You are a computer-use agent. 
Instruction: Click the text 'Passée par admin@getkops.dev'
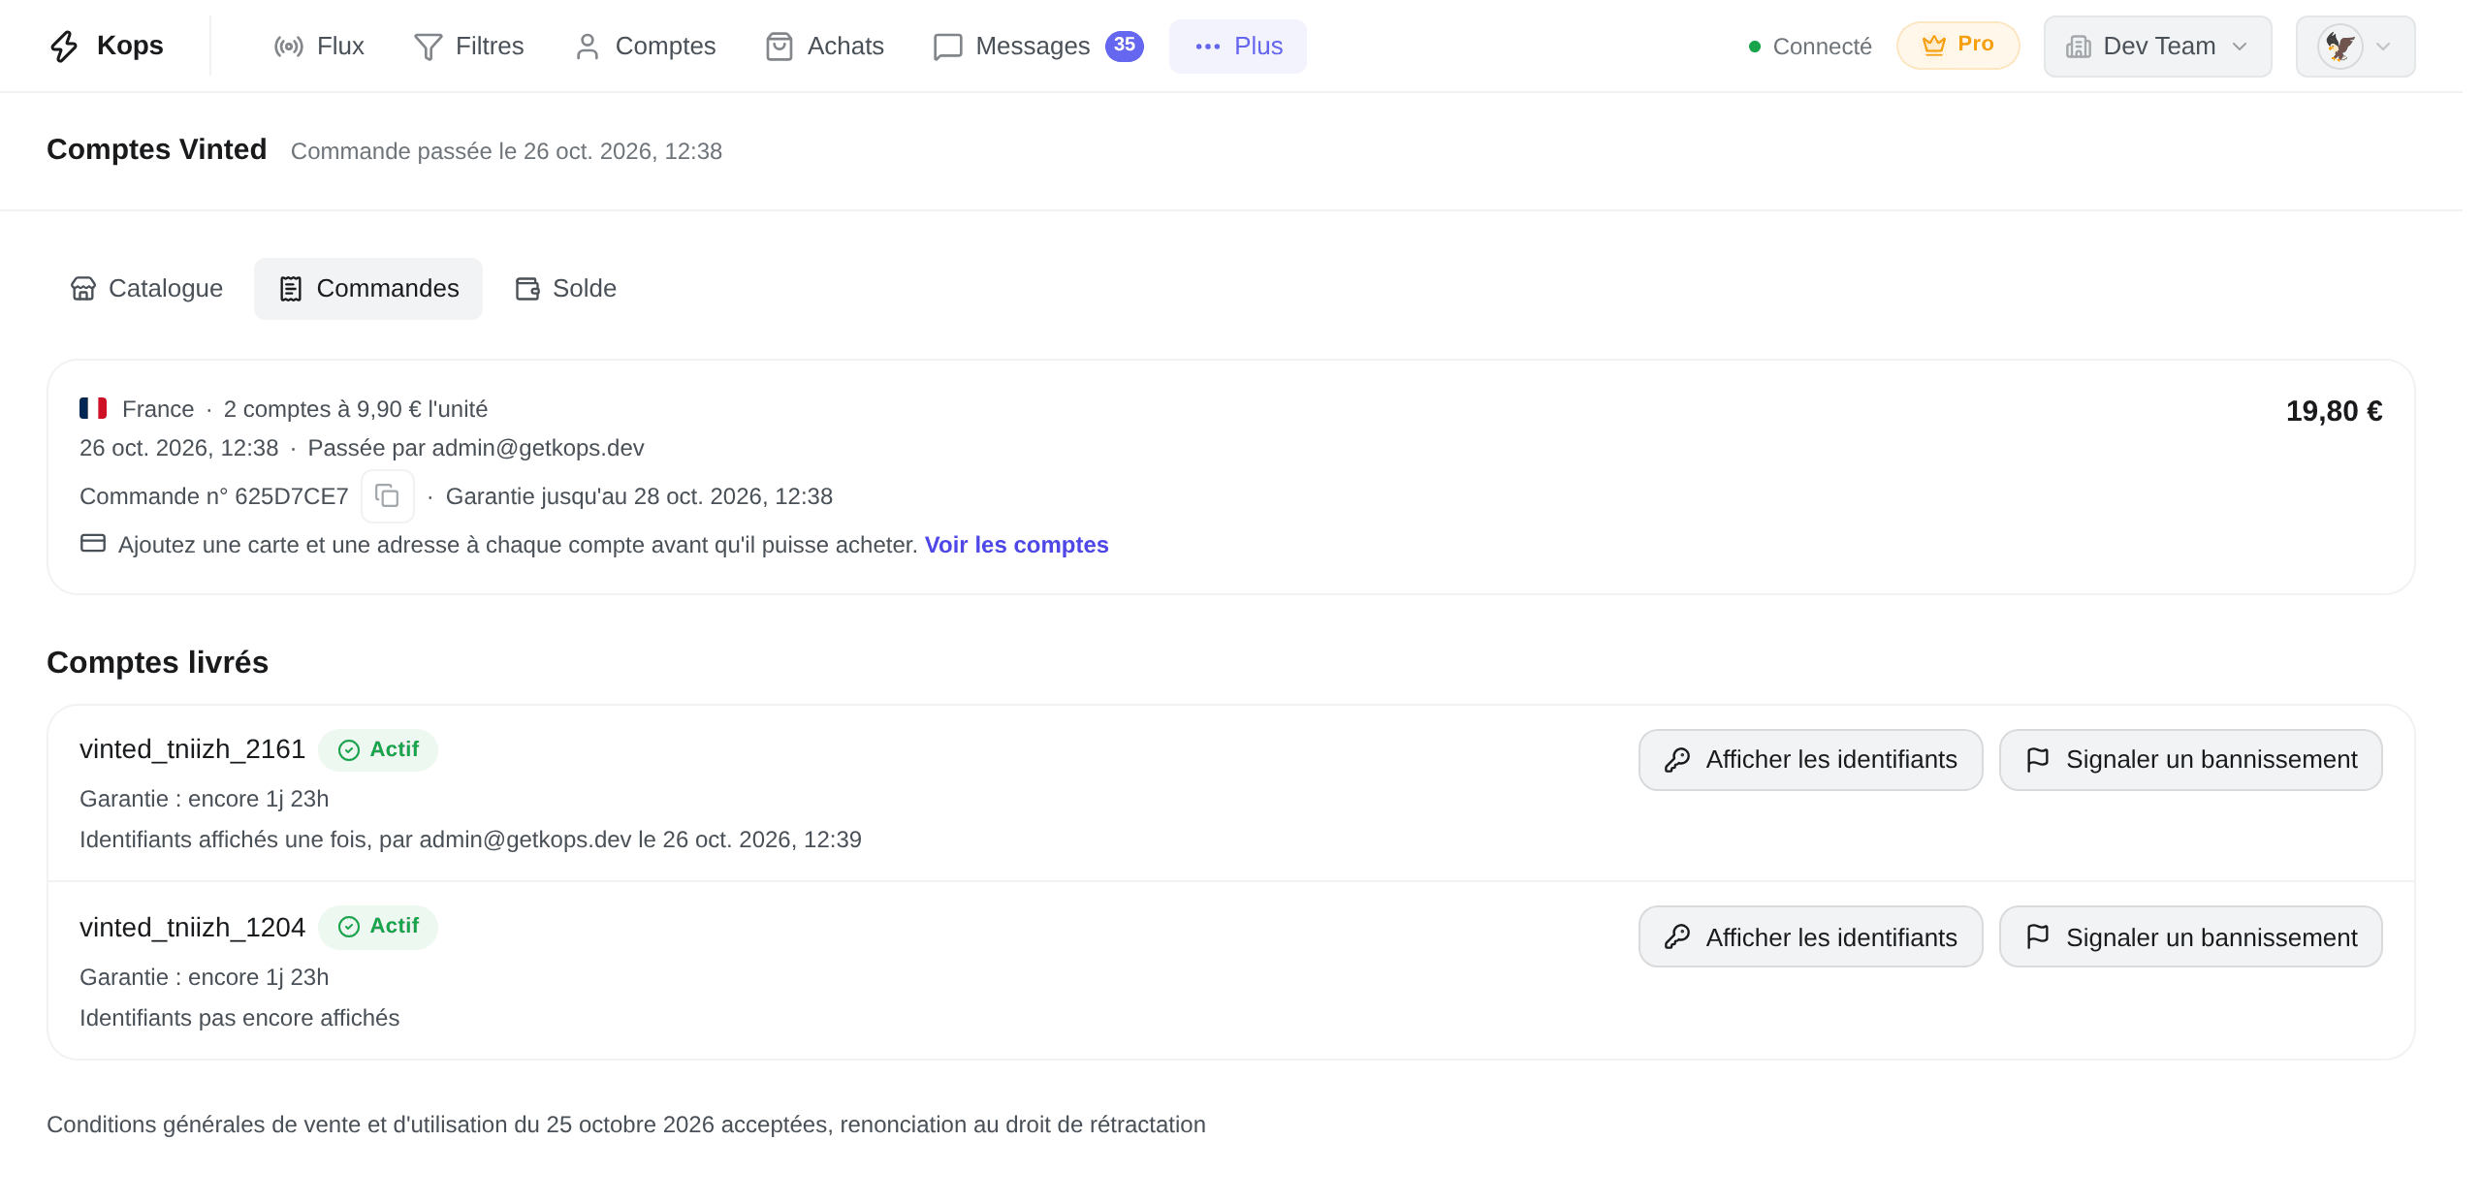476,448
